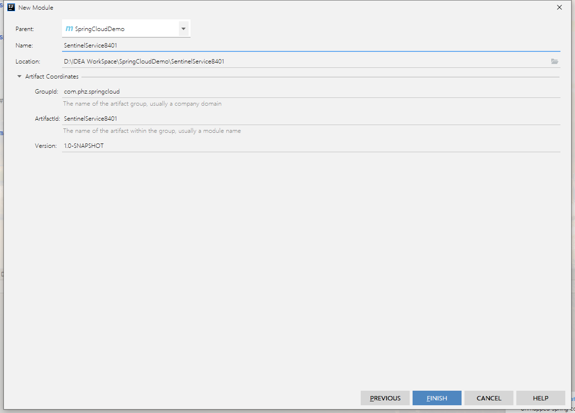
Task: Confirm module creation with Finish
Action: coord(437,398)
